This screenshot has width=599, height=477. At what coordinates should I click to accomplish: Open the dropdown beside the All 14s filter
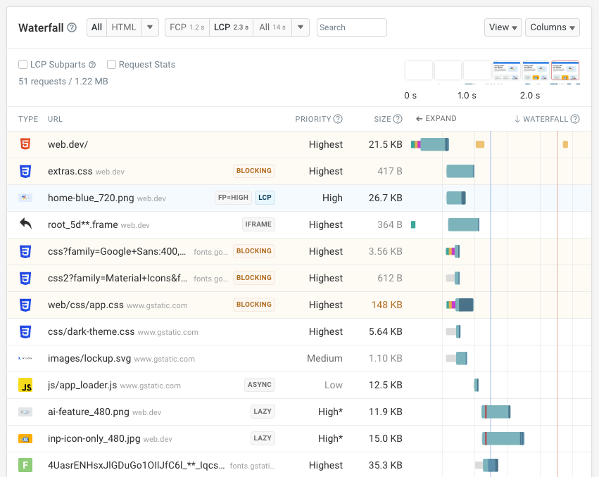299,27
